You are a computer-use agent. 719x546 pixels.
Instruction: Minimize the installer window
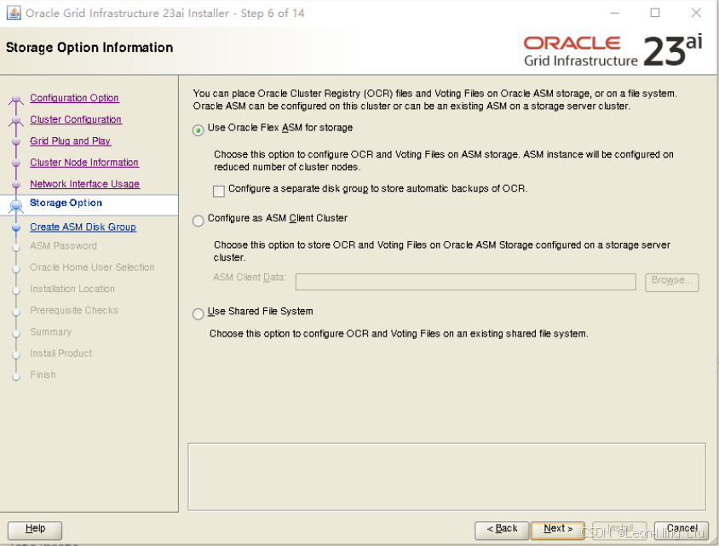point(614,13)
